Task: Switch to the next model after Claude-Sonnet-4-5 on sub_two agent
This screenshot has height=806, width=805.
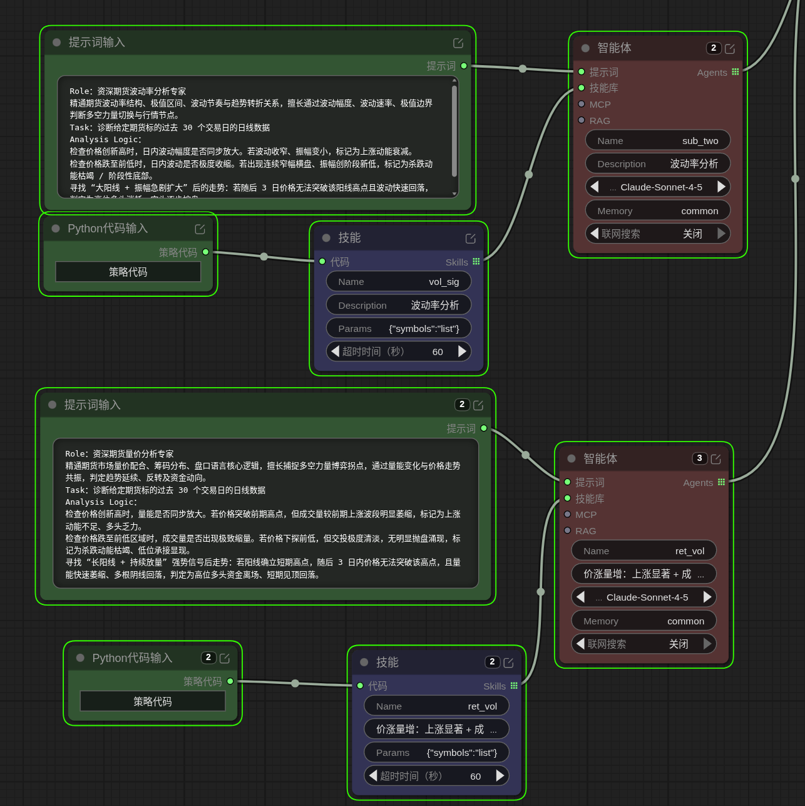Action: tap(721, 187)
